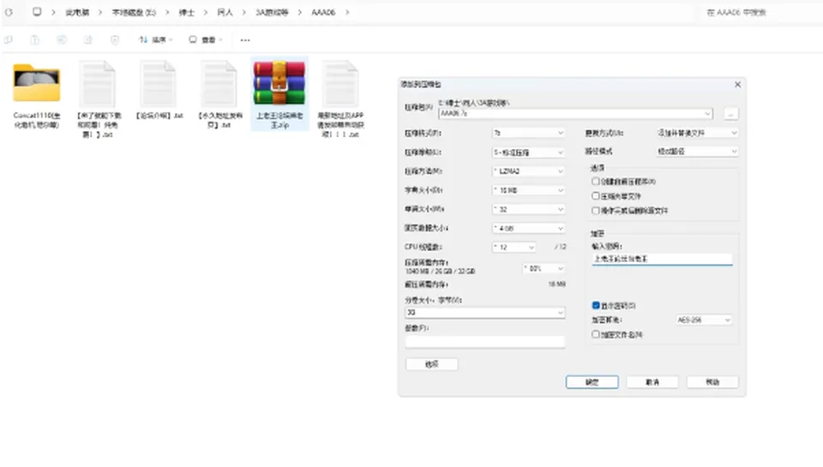
Task: Go to 绅士 folder in the breadcrumb
Action: click(186, 12)
